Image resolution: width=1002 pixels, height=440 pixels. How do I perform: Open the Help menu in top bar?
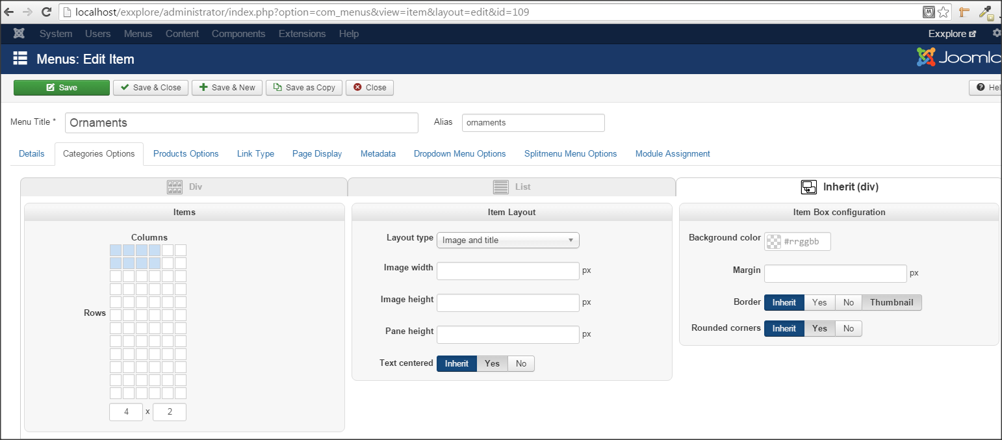coord(349,34)
